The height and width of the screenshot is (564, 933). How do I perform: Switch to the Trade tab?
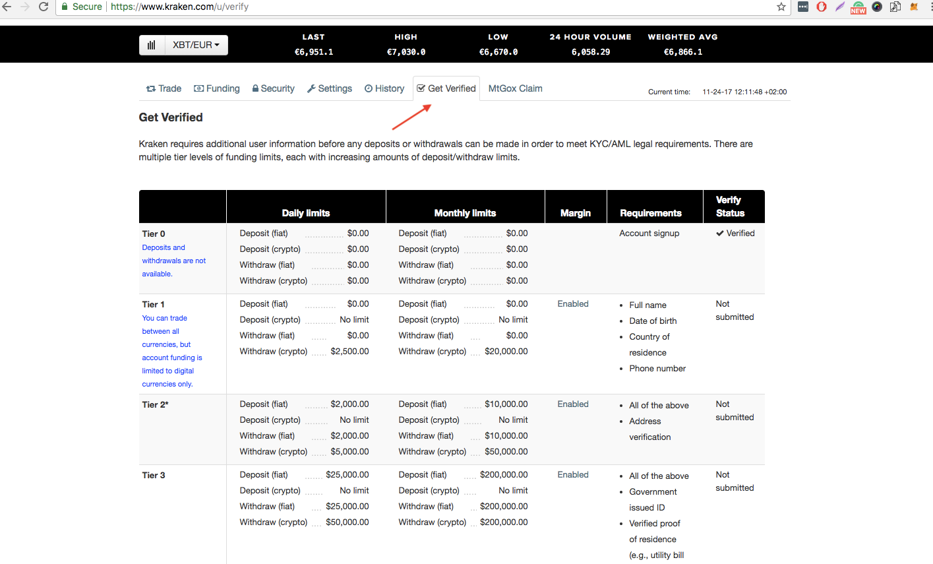164,88
